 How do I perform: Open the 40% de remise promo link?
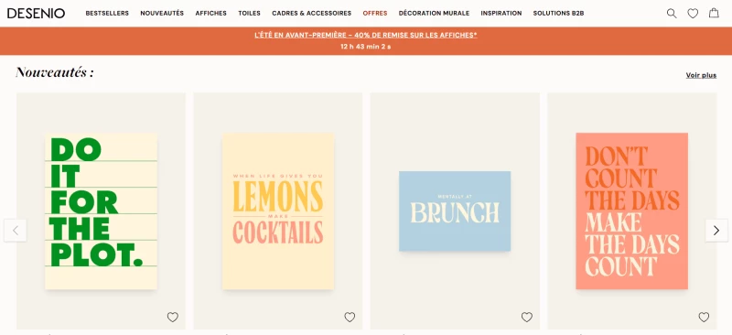point(366,35)
